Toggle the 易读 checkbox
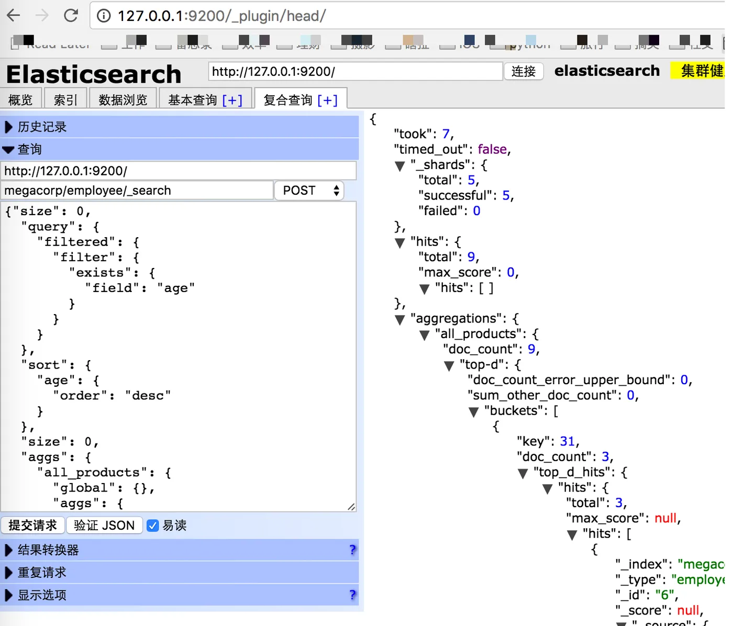This screenshot has width=733, height=626. (x=153, y=526)
